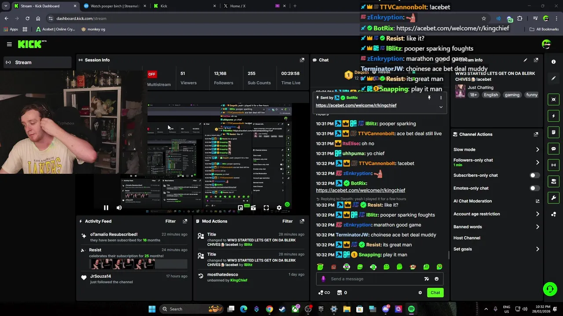The height and width of the screenshot is (316, 563).
Task: Open the Activity Feed Filter
Action: pos(170,221)
